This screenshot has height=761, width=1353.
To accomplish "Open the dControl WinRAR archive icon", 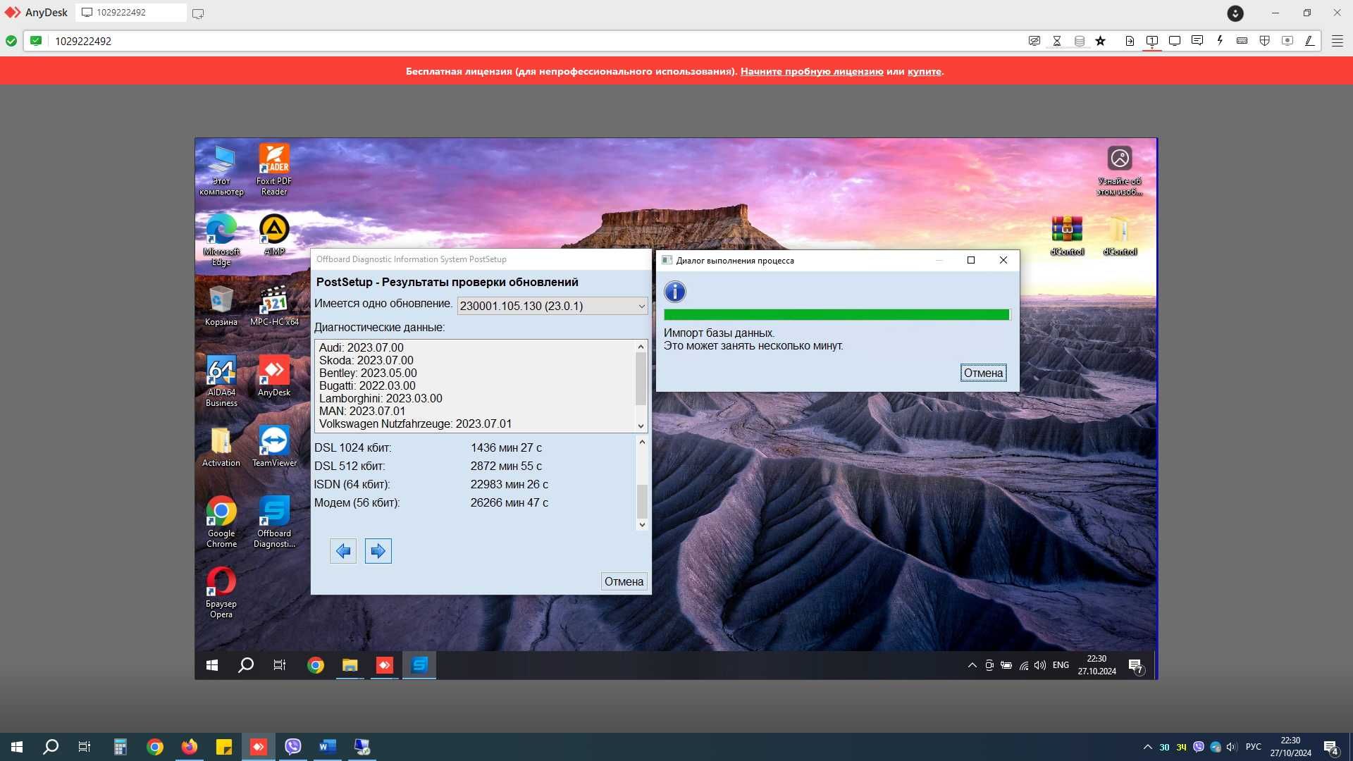I will click(1067, 235).
